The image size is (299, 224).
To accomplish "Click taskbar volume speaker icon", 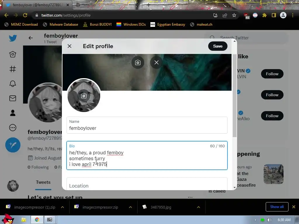I will click(270, 220).
